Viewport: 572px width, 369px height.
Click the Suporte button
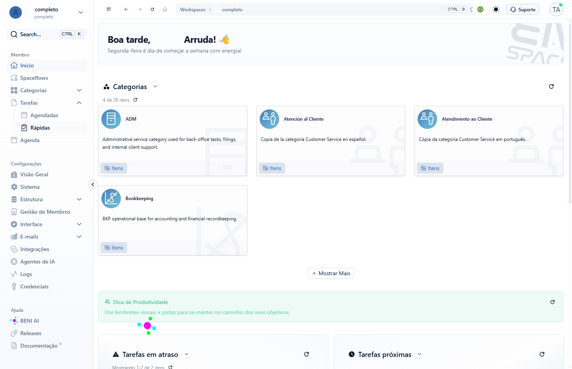pos(522,9)
